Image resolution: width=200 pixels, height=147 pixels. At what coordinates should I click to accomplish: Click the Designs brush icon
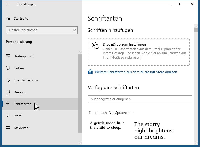click(x=8, y=92)
